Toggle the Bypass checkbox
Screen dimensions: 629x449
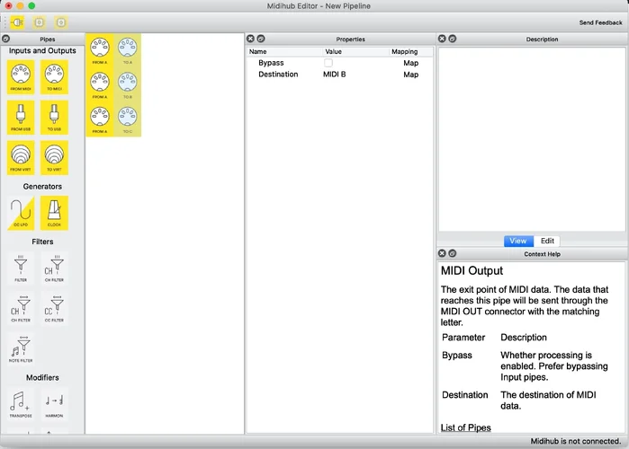point(328,63)
